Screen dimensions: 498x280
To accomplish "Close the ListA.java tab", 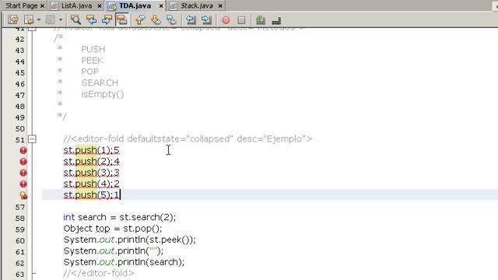I will [100, 5].
